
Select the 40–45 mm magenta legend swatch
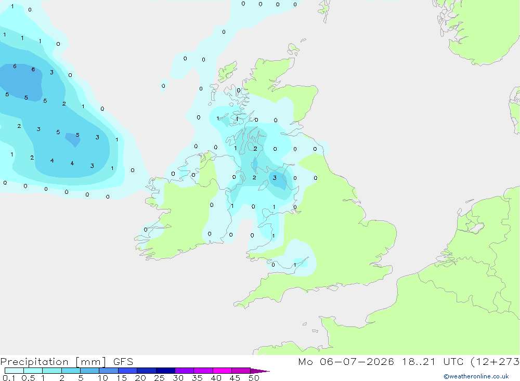tap(222, 371)
